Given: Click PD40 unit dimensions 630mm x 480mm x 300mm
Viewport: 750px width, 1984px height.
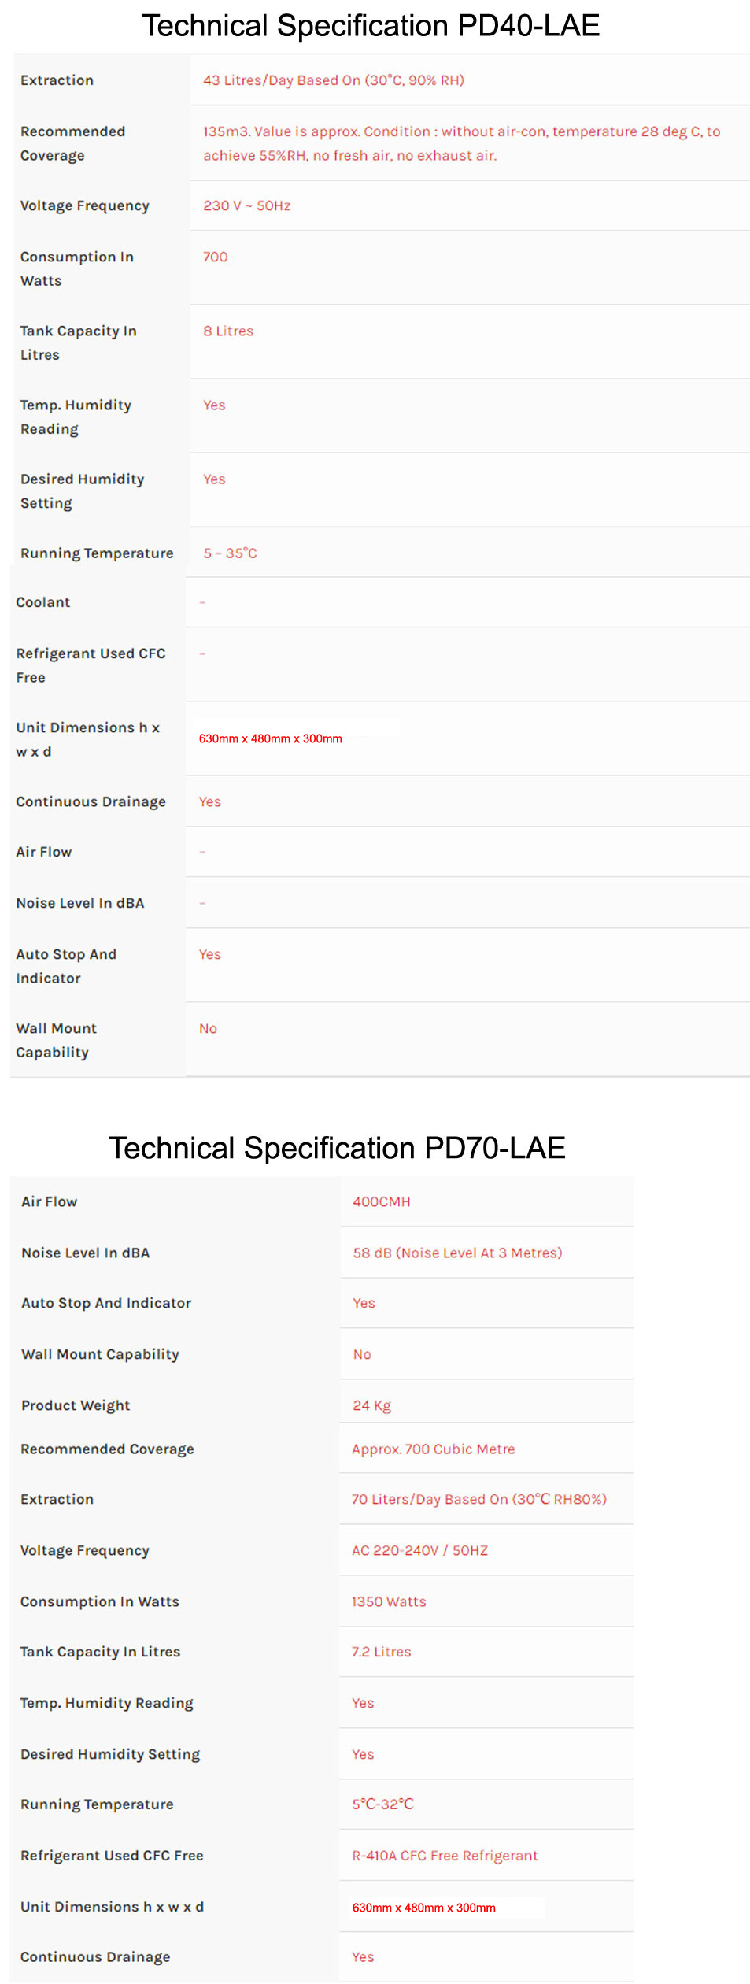Looking at the screenshot, I should click(x=271, y=738).
